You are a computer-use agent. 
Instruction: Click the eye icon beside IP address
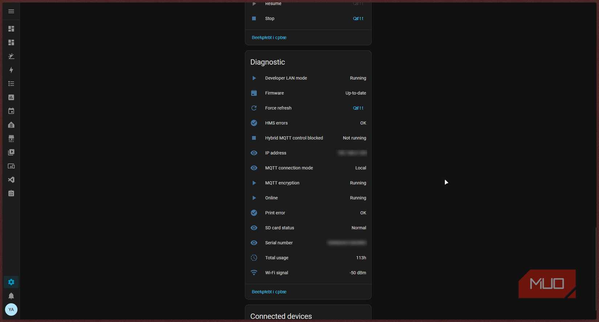click(x=254, y=153)
